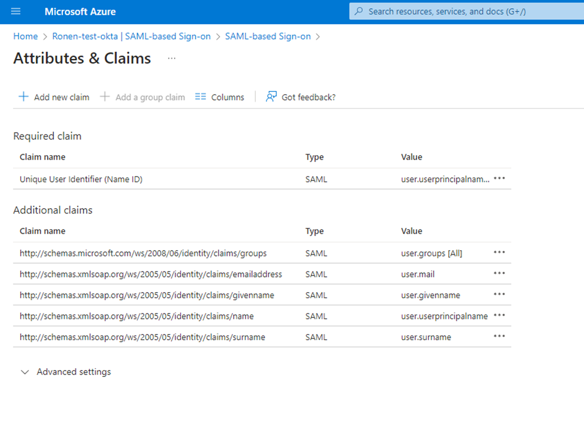Open ellipsis menu for Unique User Identifier claim
Viewport: 584px width, 441px height.
coord(499,178)
